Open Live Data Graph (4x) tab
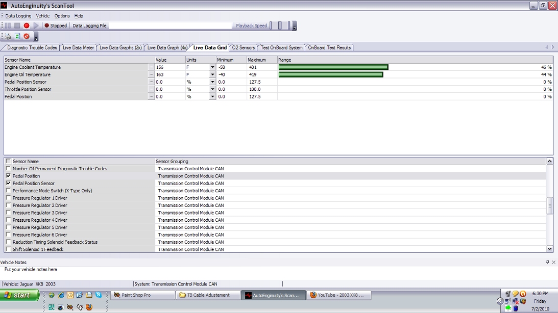558x313 pixels. coord(167,47)
